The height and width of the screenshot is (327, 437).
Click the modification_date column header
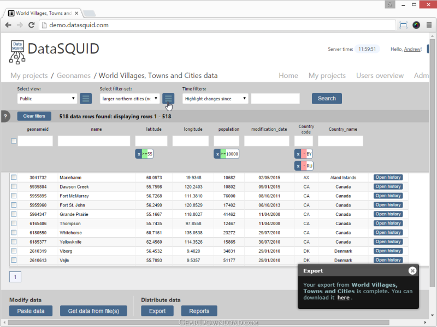[269, 129]
